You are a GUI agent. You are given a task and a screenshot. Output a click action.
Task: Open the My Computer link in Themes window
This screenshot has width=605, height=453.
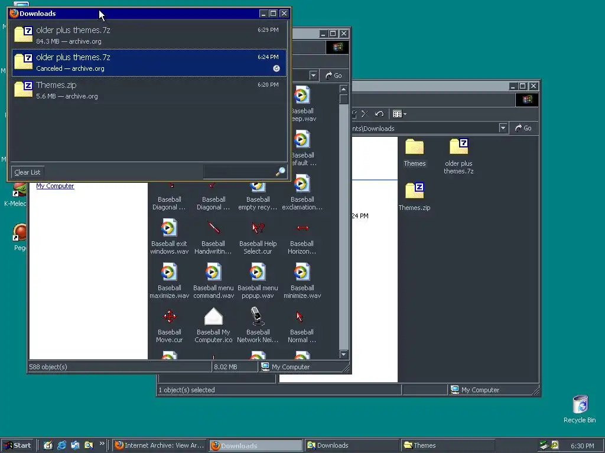click(x=55, y=186)
